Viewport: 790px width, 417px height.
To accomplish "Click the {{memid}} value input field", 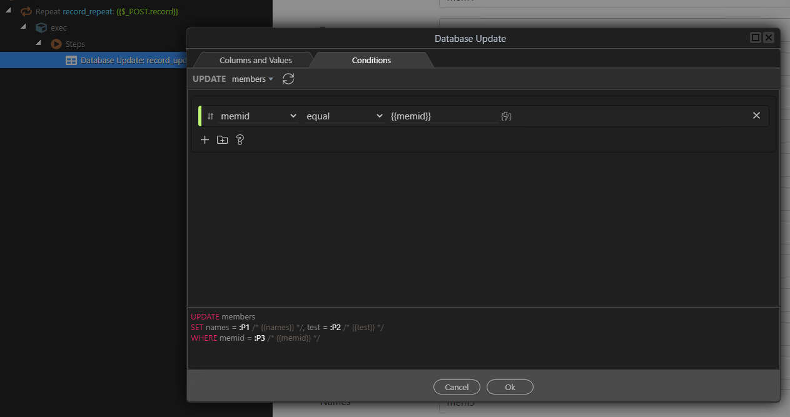I will 443,116.
